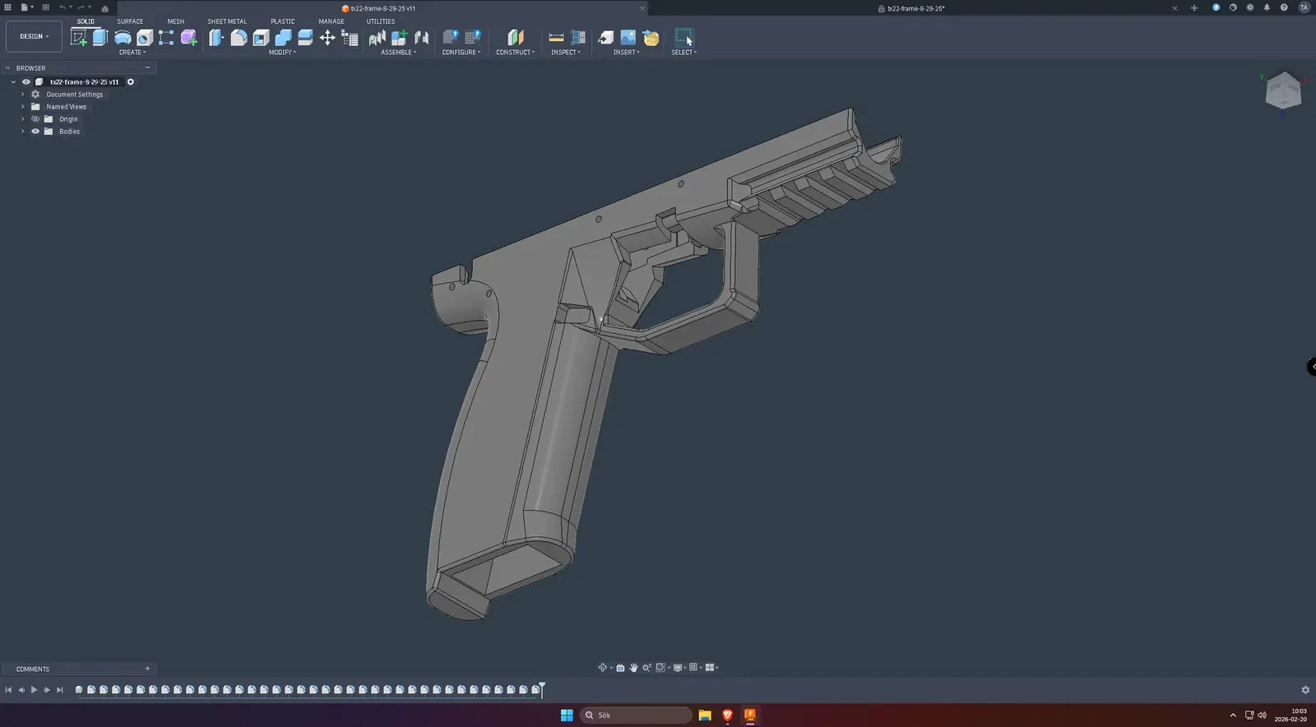Open the CONSTRUCT dropdown menu
Image resolution: width=1316 pixels, height=727 pixels.
pyautogui.click(x=516, y=53)
